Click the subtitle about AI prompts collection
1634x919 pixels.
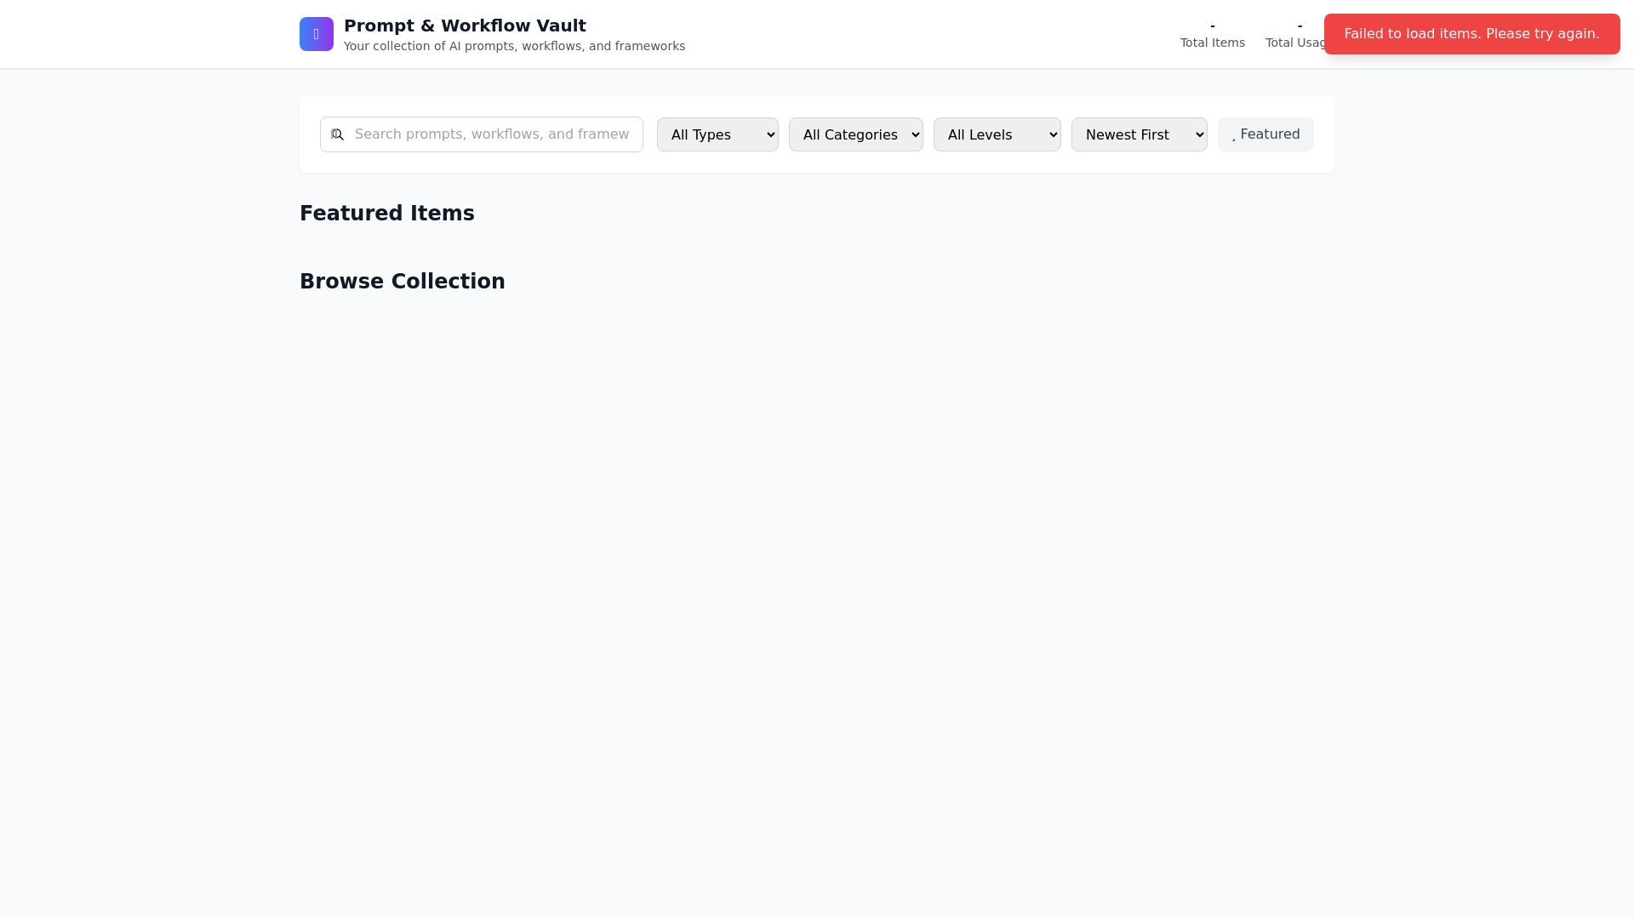[514, 46]
